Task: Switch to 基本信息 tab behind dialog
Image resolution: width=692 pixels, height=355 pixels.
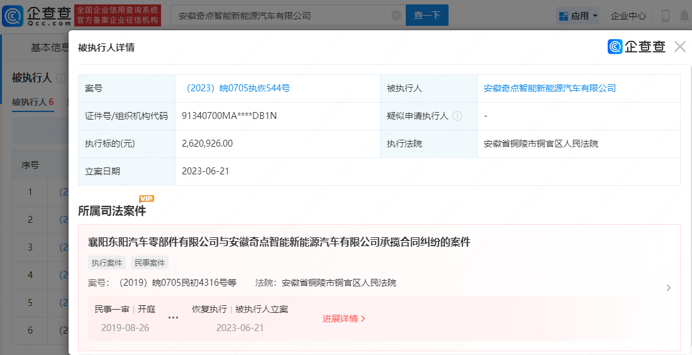Action: 50,47
